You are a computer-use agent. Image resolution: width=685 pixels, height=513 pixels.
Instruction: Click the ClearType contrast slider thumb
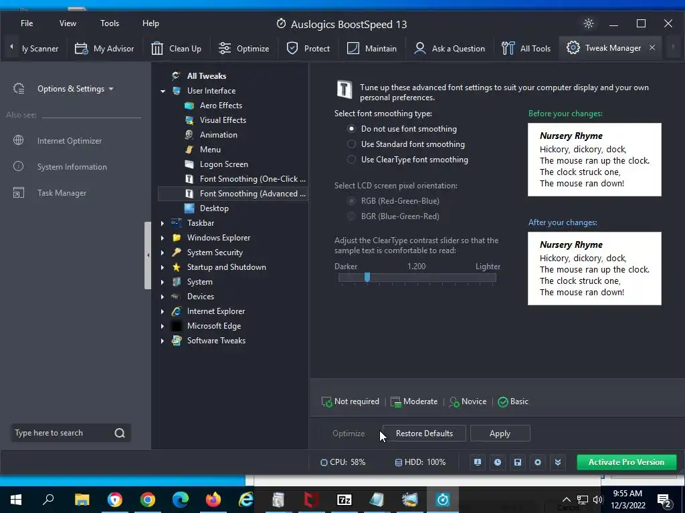pyautogui.click(x=367, y=277)
